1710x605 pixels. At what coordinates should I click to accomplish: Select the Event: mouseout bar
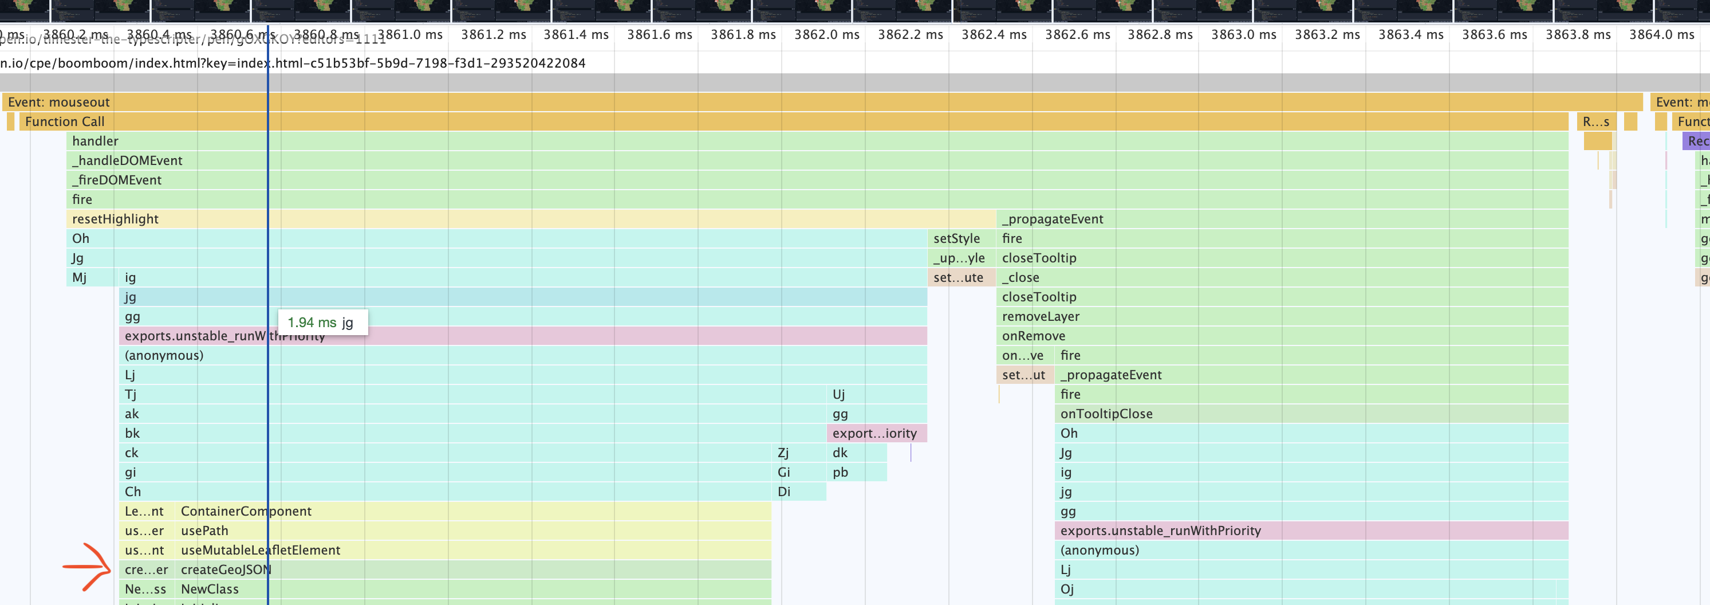[x=822, y=101]
